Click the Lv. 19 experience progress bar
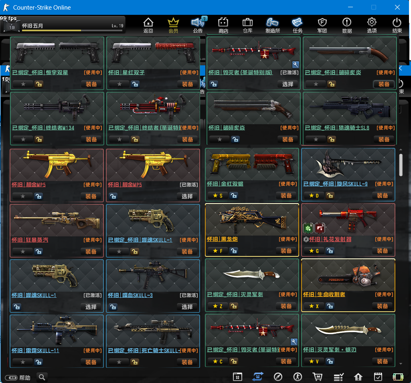Image resolution: width=411 pixels, height=383 pixels. [x=72, y=31]
